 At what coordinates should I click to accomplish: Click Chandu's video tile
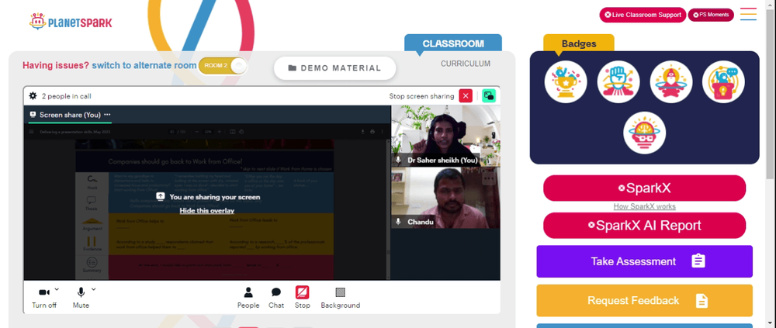coord(445,198)
